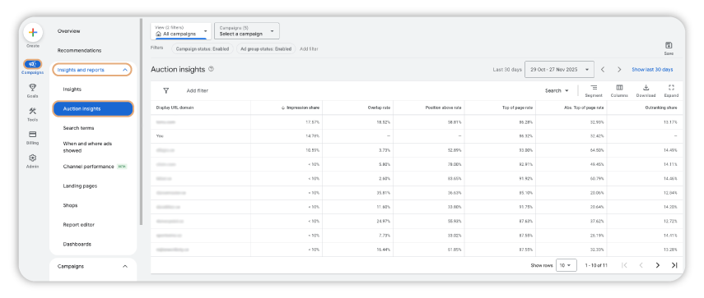Go to next date range arrow

click(619, 69)
